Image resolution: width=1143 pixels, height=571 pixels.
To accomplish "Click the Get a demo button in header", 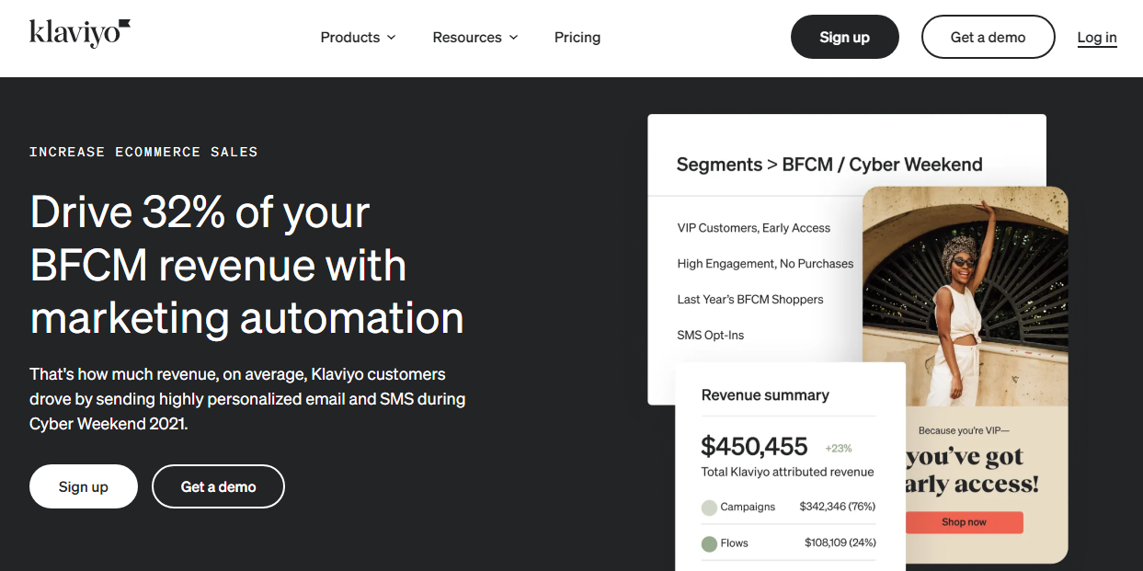I will coord(988,37).
